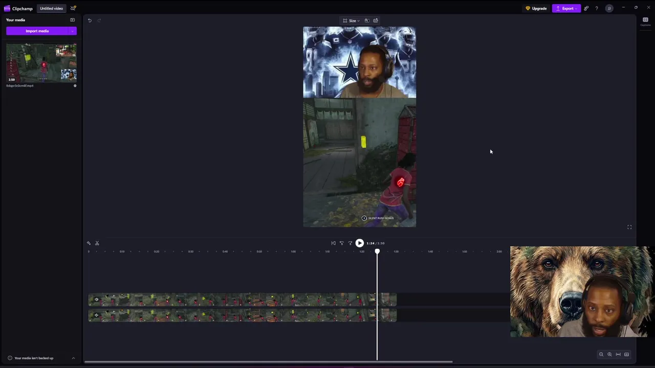Click the rightmost icon in the Size toolbar
This screenshot has height=368, width=655.
point(376,20)
